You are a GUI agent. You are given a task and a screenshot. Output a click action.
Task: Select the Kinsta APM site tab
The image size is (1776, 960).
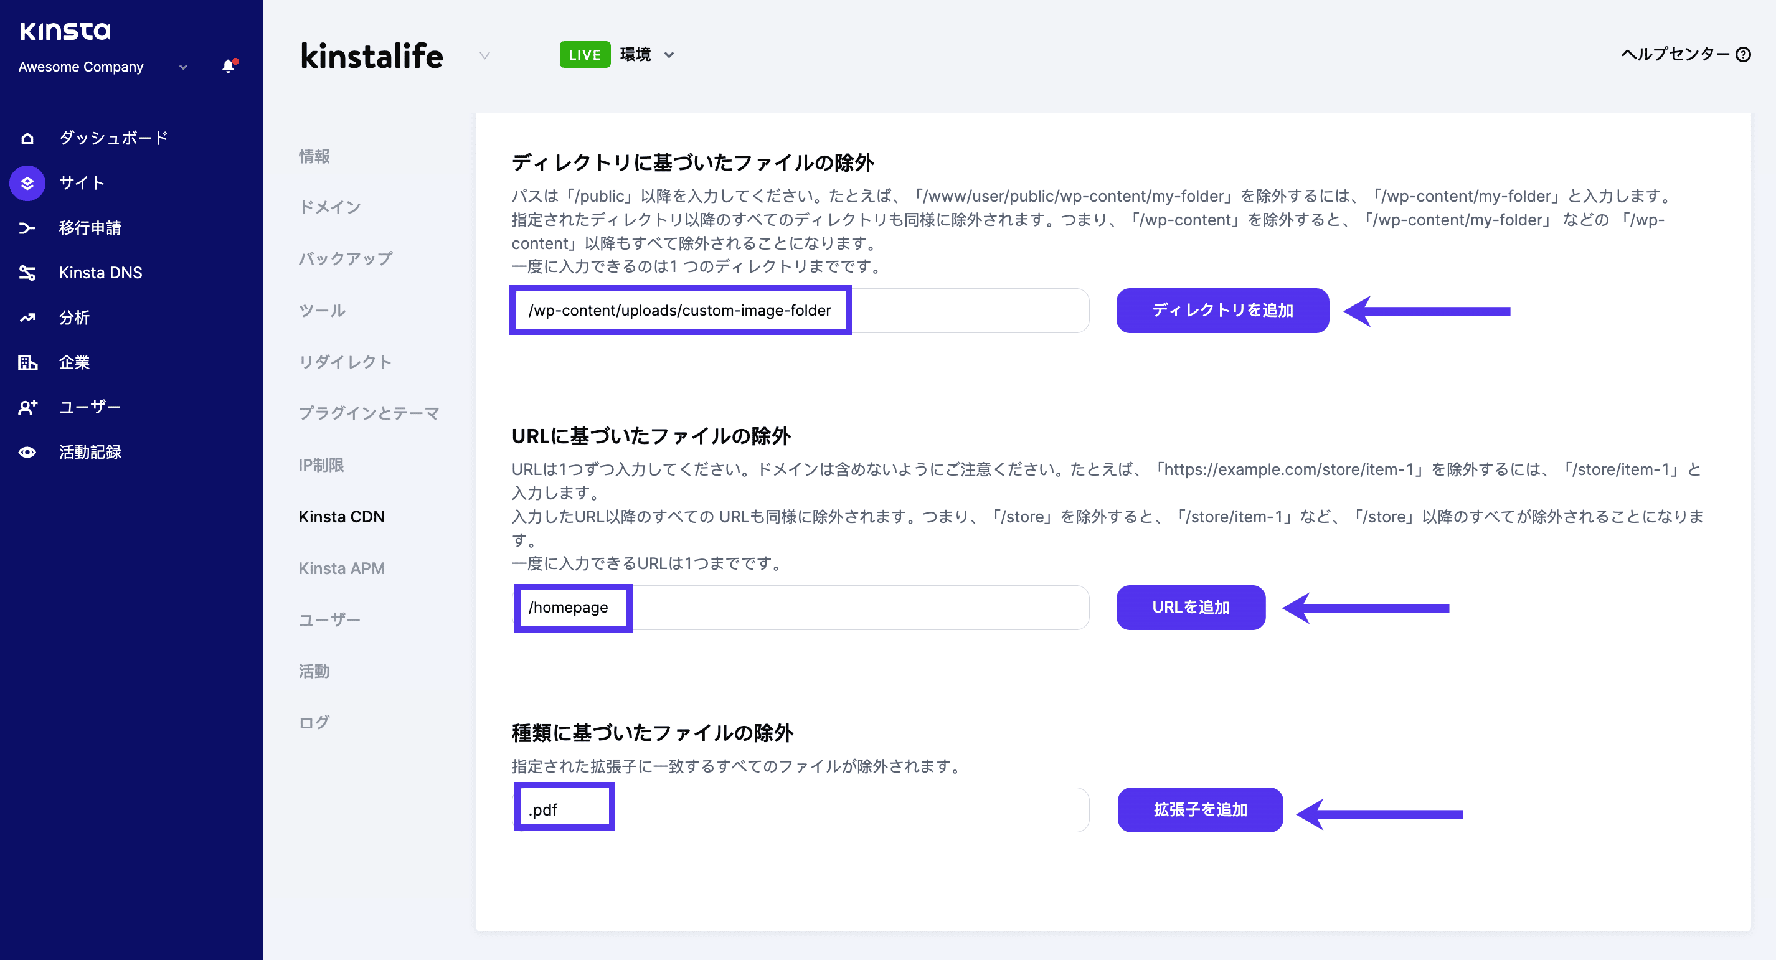pyautogui.click(x=341, y=568)
